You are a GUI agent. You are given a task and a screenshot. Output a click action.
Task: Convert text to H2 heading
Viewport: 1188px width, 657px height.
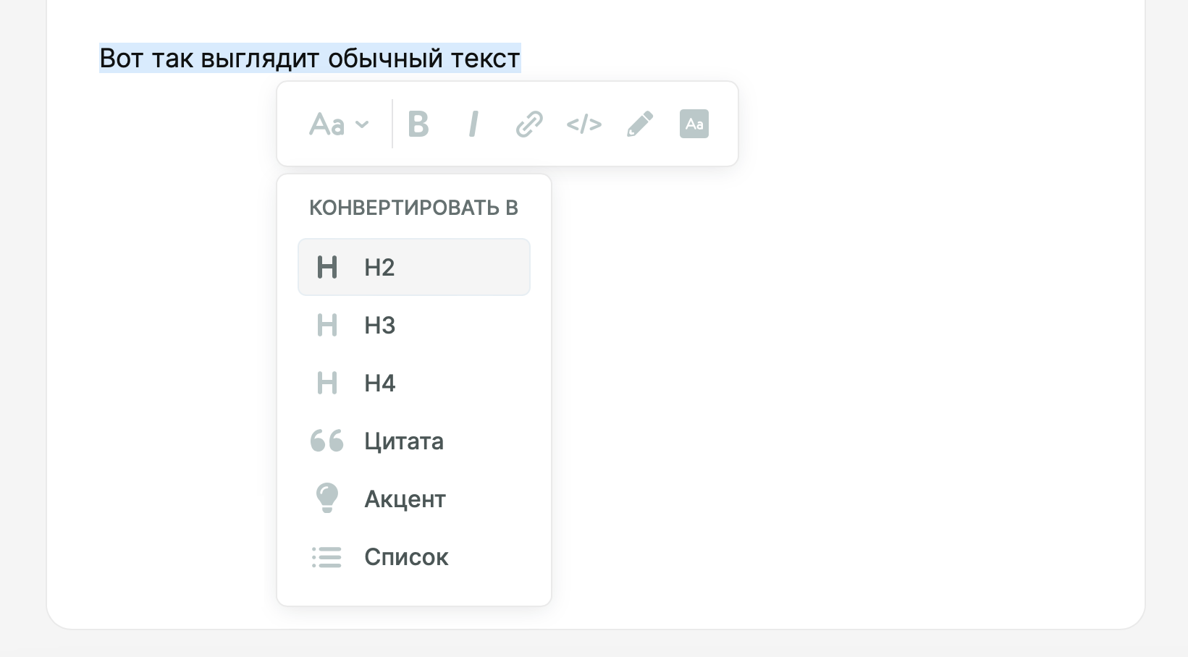click(x=414, y=267)
